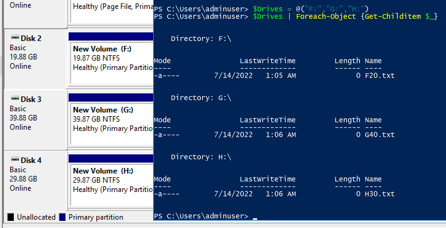This screenshot has height=228, width=446.
Task: Click the Directory: G:\ output line
Action: (x=201, y=98)
